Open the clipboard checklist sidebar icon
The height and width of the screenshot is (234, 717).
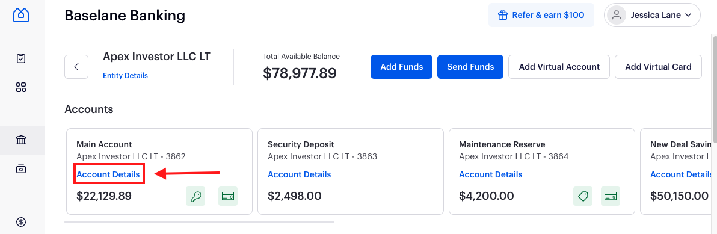(21, 58)
